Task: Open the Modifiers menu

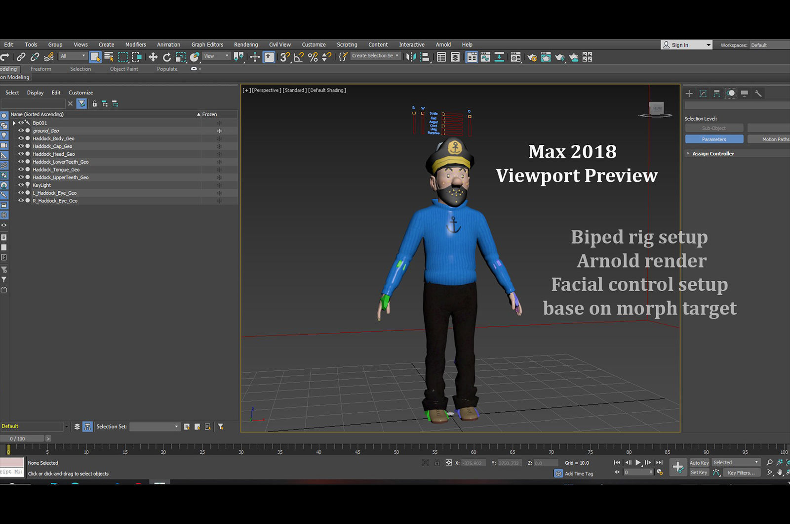Action: 135,44
